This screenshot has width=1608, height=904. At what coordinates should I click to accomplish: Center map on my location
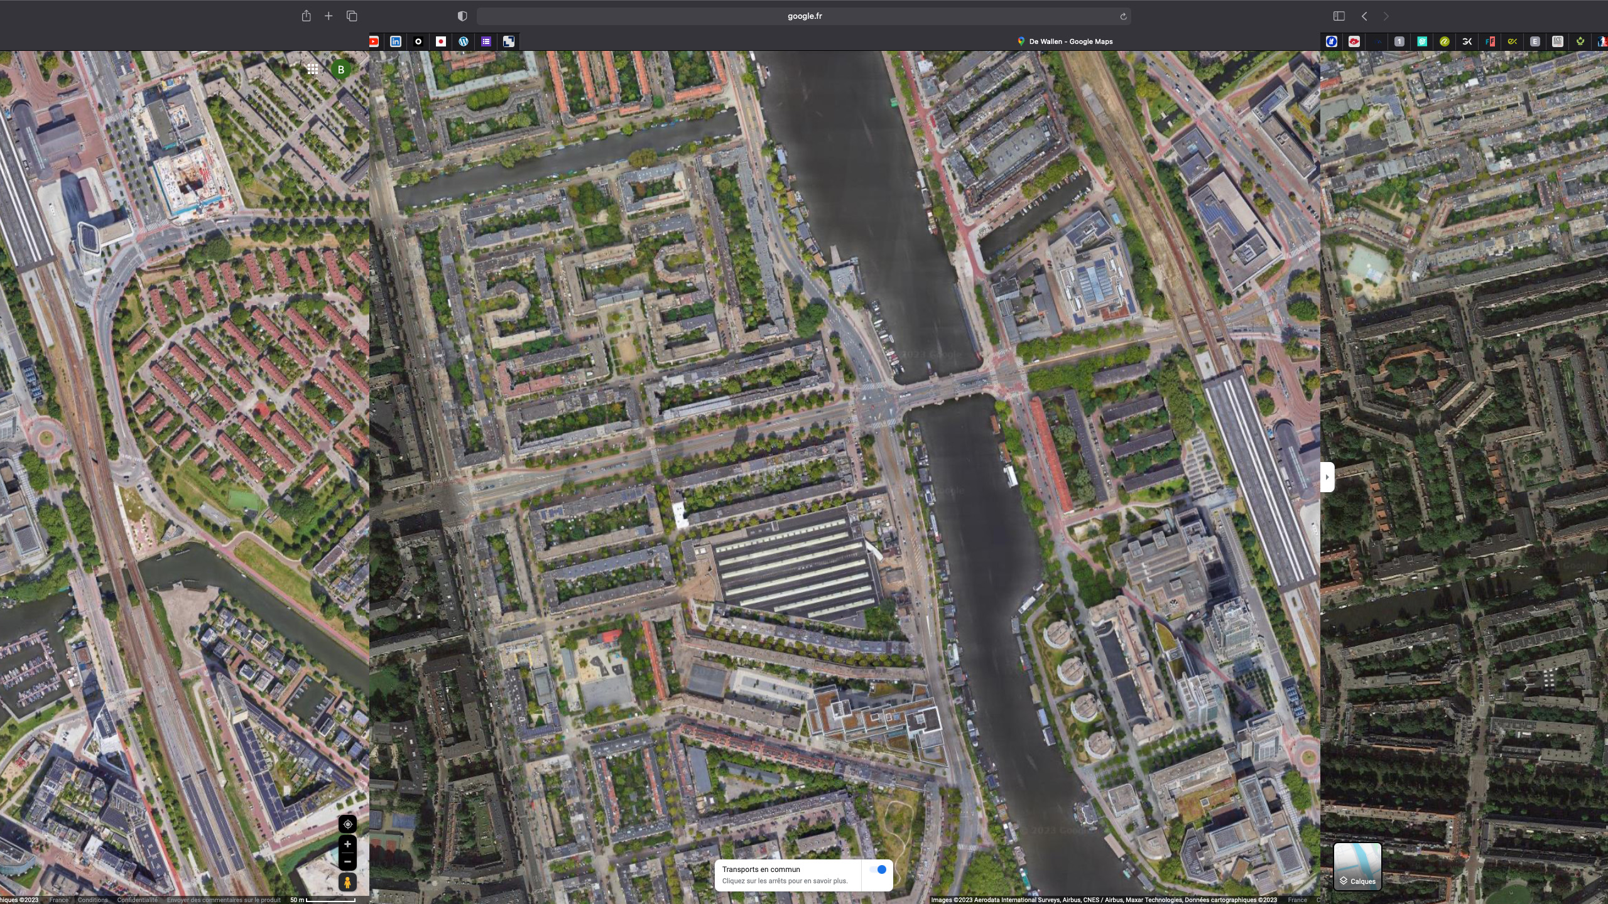pyautogui.click(x=347, y=824)
